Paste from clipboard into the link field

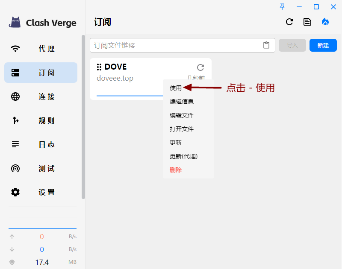(266, 45)
